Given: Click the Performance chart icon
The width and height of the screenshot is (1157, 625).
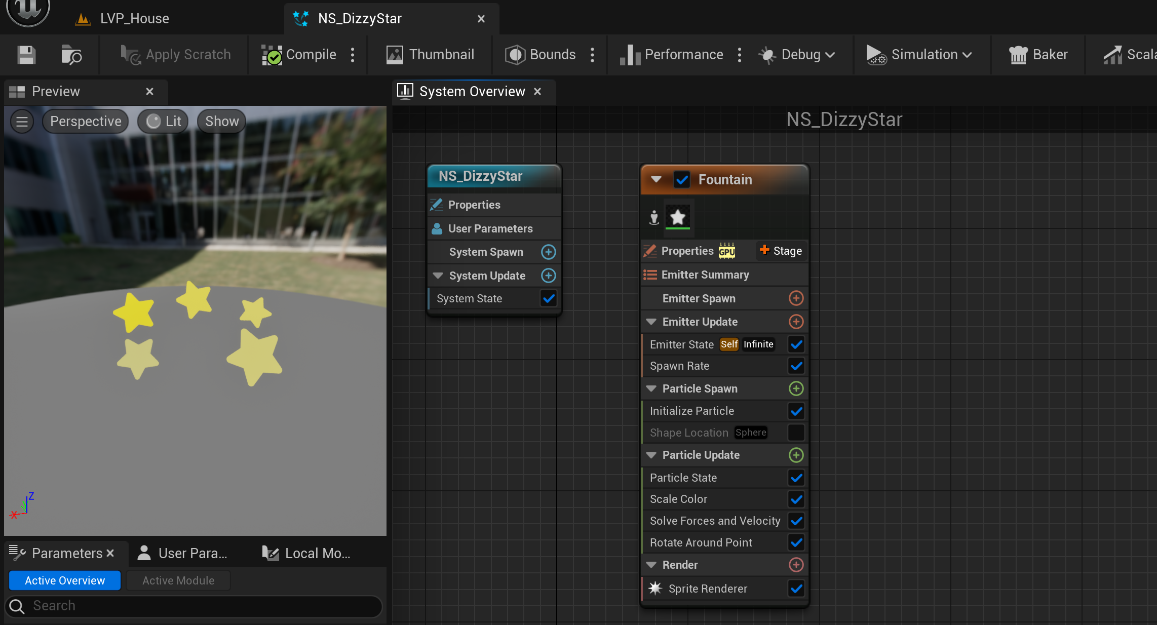Looking at the screenshot, I should [x=630, y=55].
